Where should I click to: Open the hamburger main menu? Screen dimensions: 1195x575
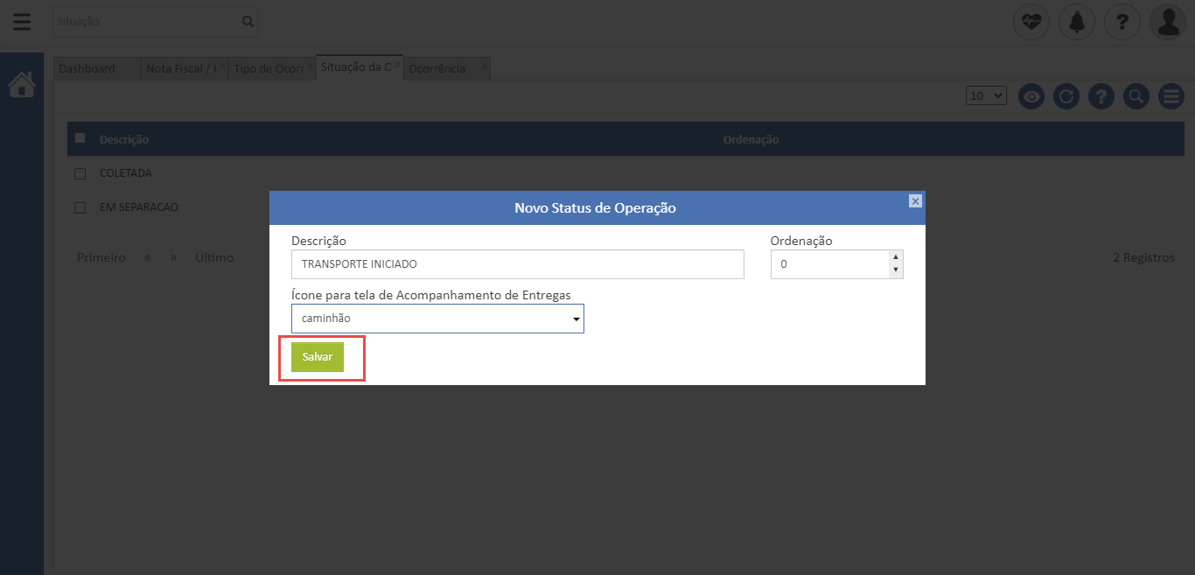[22, 22]
